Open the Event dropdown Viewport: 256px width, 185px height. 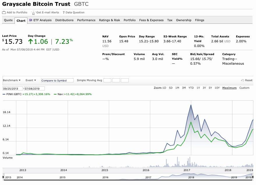(x=31, y=80)
